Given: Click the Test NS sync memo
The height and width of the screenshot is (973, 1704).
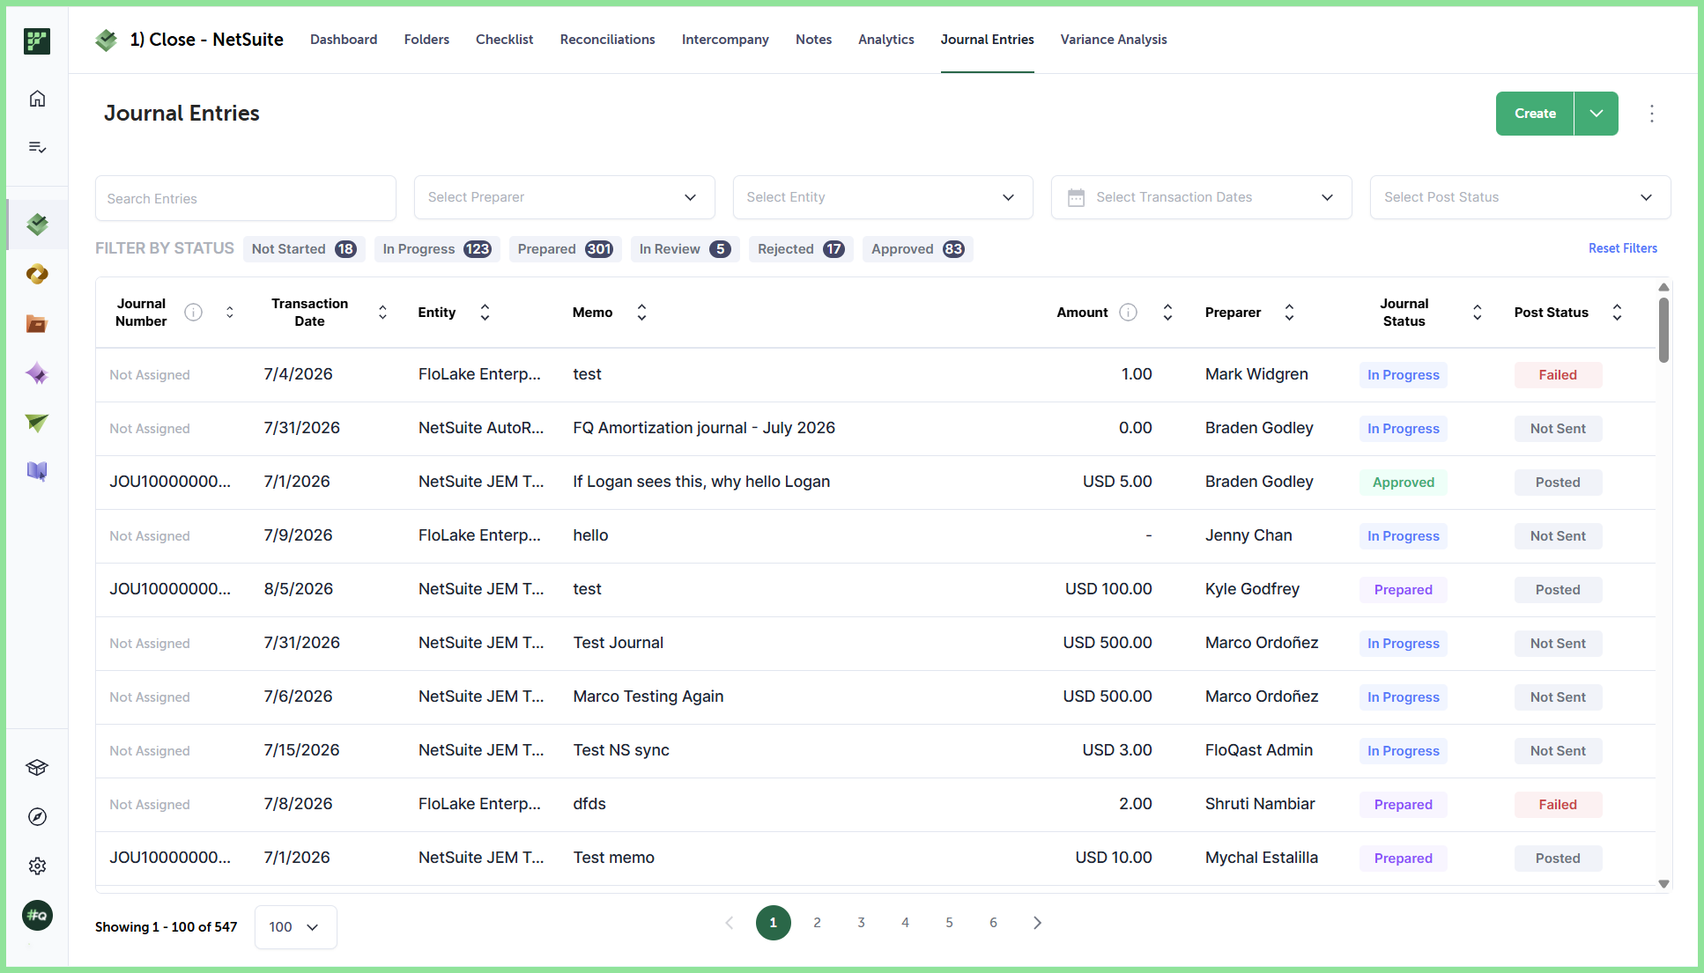Looking at the screenshot, I should pyautogui.click(x=621, y=750).
